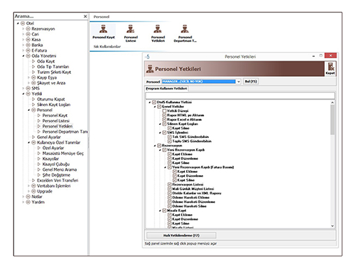356x265 pixels.
Task: Collapse the Oda Yönetimi sidebar node
Action: click(x=23, y=56)
